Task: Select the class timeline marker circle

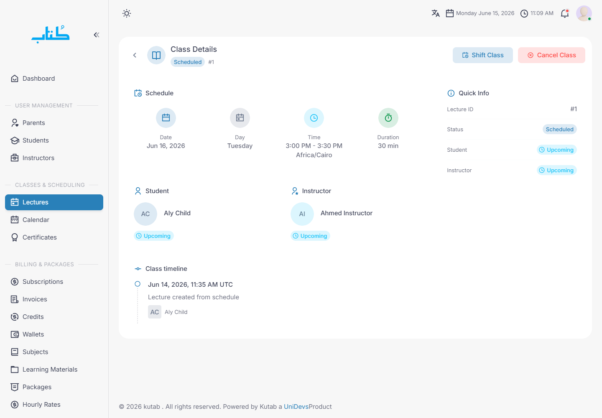Action: 138,284
